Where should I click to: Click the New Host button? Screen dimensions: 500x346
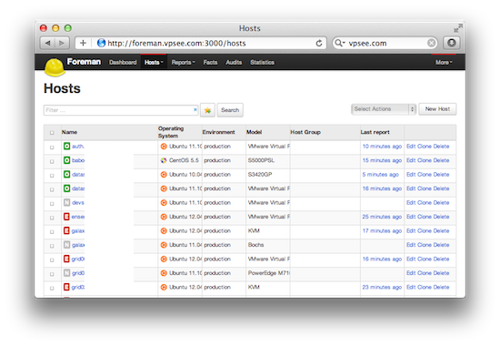click(437, 109)
